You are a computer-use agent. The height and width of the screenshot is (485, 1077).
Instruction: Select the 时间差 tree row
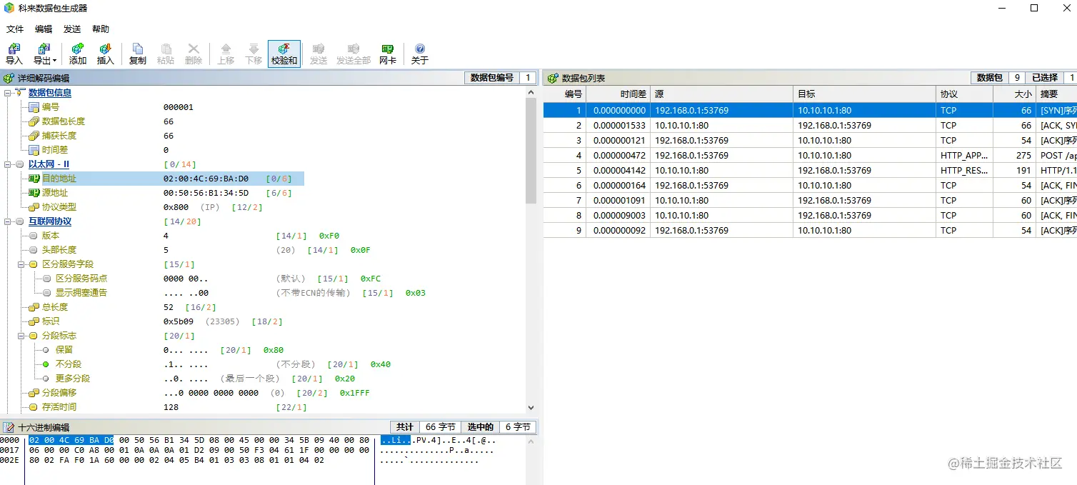[99, 150]
